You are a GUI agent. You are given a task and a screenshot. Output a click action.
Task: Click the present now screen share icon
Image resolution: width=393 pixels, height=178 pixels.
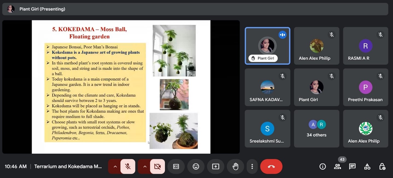point(216,167)
